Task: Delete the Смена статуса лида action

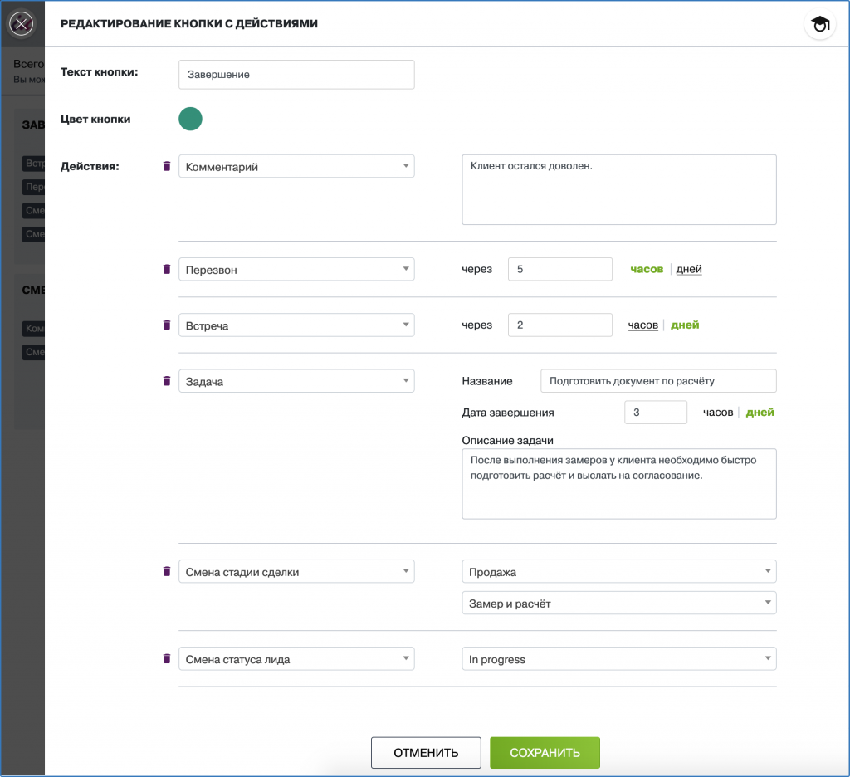Action: (166, 659)
